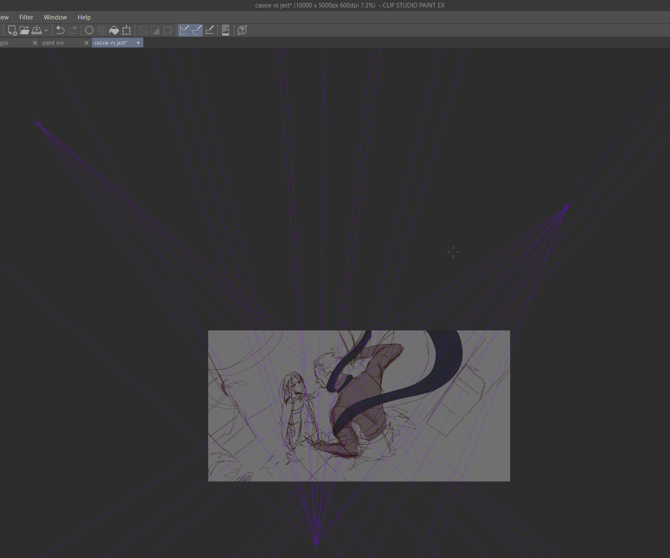Open the Window menu
The height and width of the screenshot is (558, 670).
pos(55,17)
